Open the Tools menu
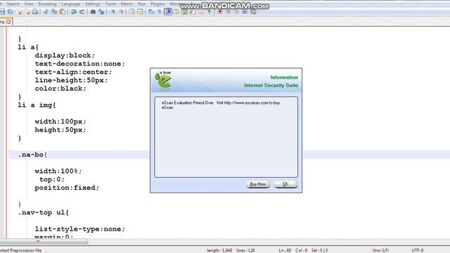The height and width of the screenshot is (253, 450). (x=110, y=4)
